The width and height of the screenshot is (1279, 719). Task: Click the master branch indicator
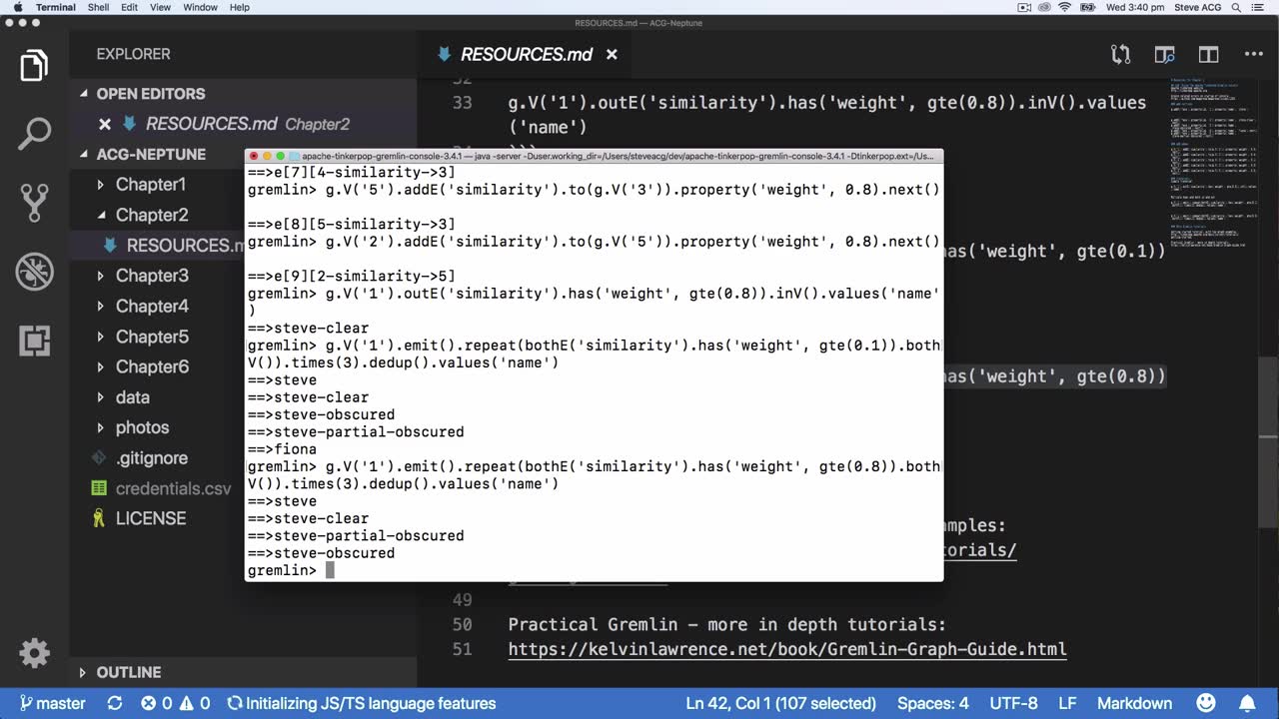tap(52, 703)
